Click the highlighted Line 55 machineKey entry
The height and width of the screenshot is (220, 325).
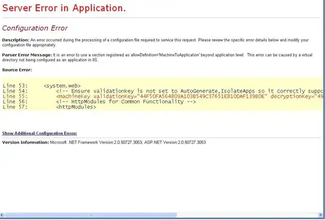[x=162, y=96]
